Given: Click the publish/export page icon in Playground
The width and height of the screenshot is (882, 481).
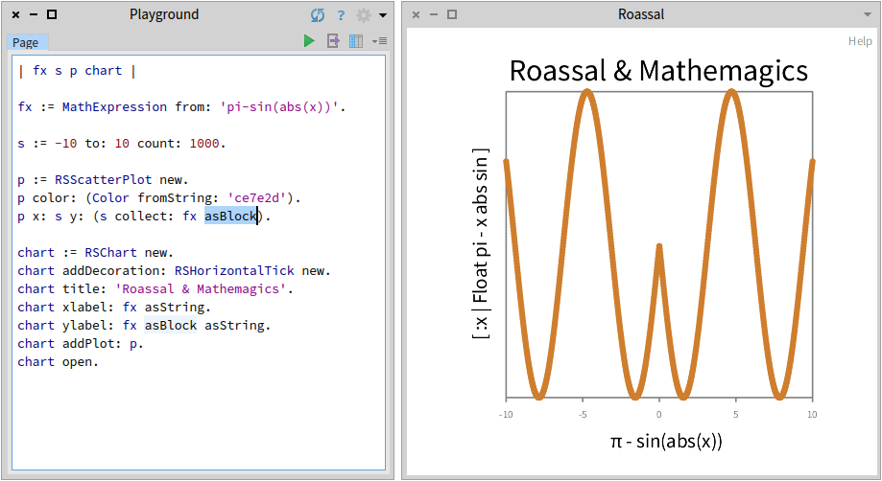Looking at the screenshot, I should coord(333,41).
